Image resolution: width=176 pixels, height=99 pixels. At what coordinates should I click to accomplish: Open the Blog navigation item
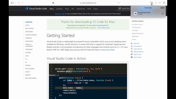click(67, 9)
